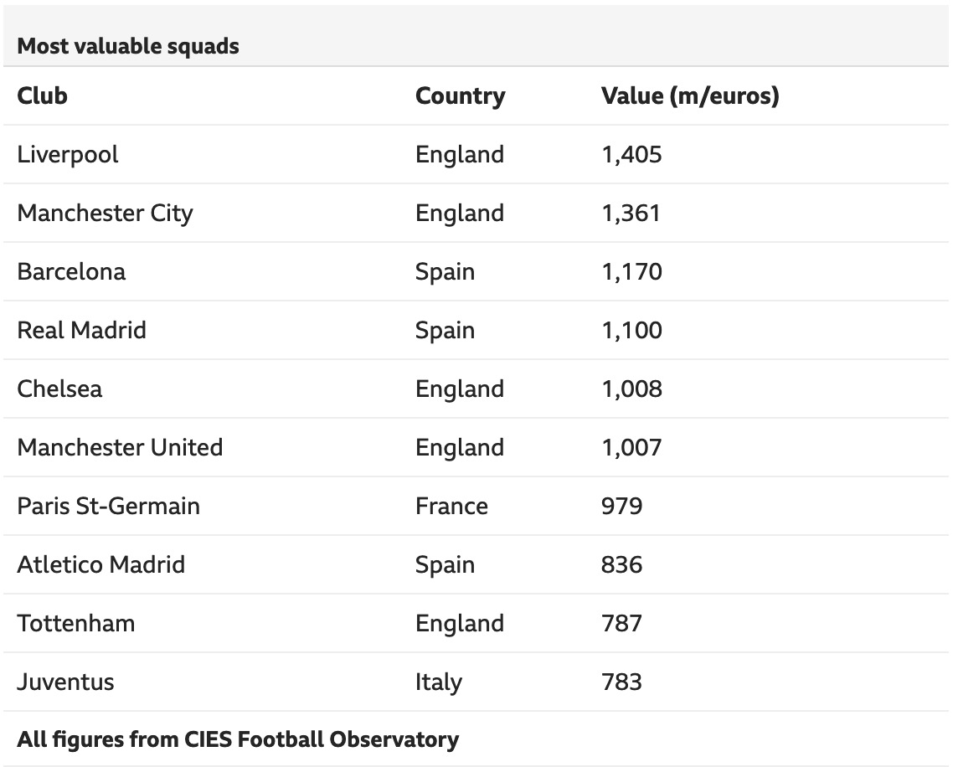Click the Real Madrid club cell

click(81, 330)
